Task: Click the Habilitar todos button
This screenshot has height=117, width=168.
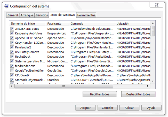Action: pyautogui.click(x=100, y=94)
